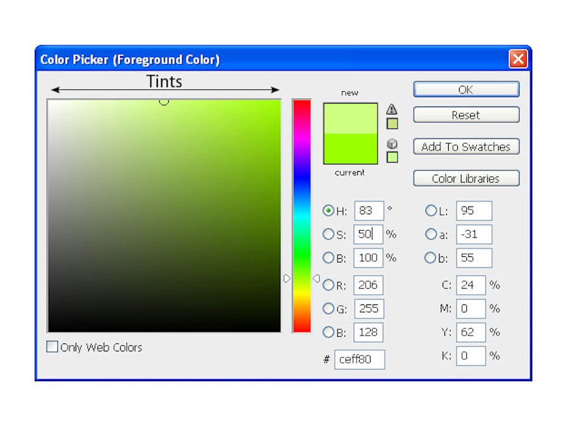The height and width of the screenshot is (425, 567).
Task: Click the circular marker in color field
Action: [x=163, y=101]
